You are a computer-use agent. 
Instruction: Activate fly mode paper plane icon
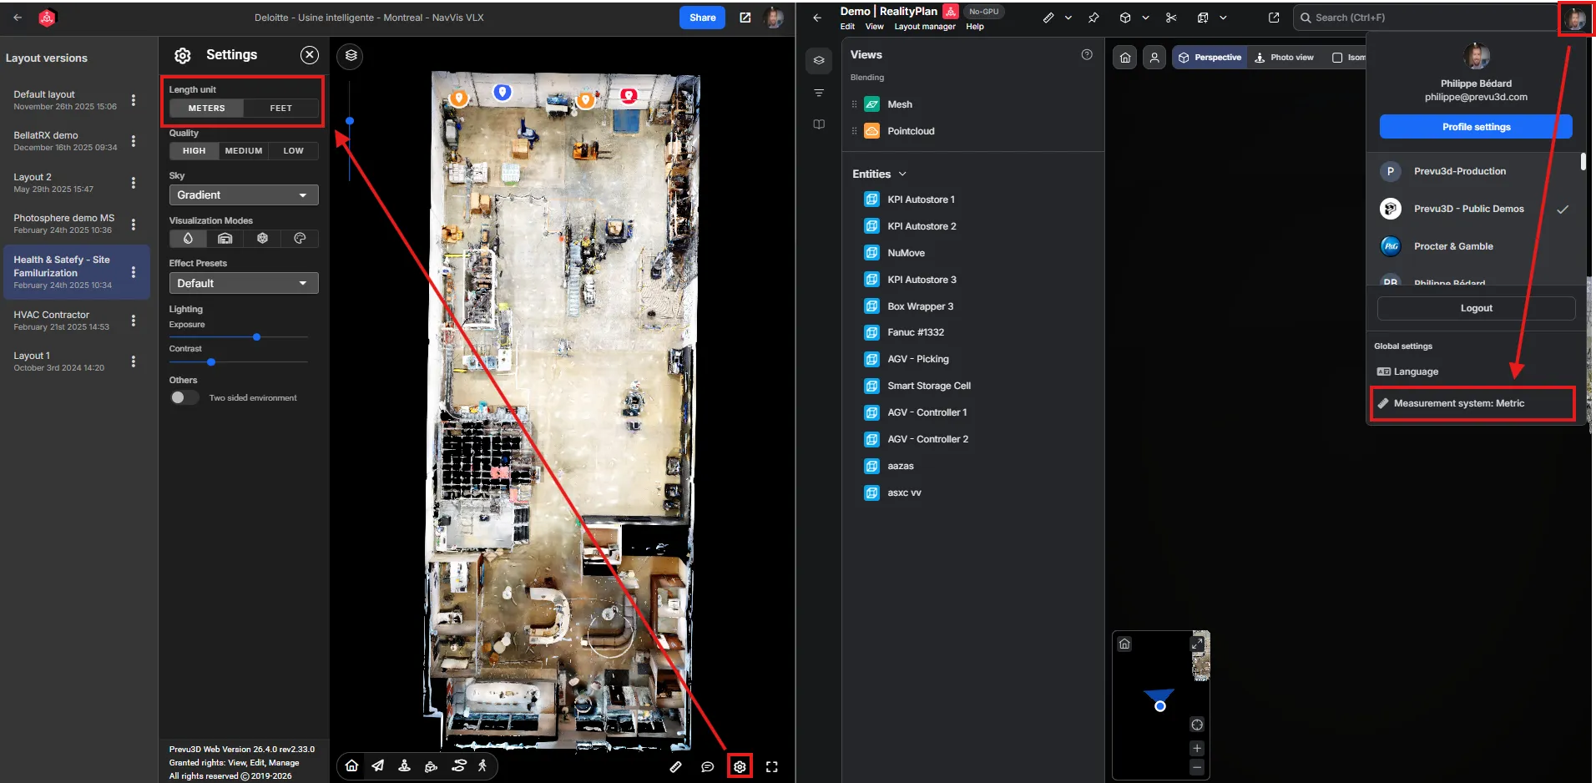[x=378, y=765]
